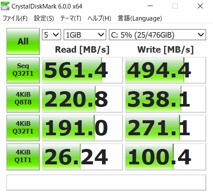Viewport: 213px width, 193px height.
Task: Open the ファイル(F) menu
Action: (x=15, y=18)
